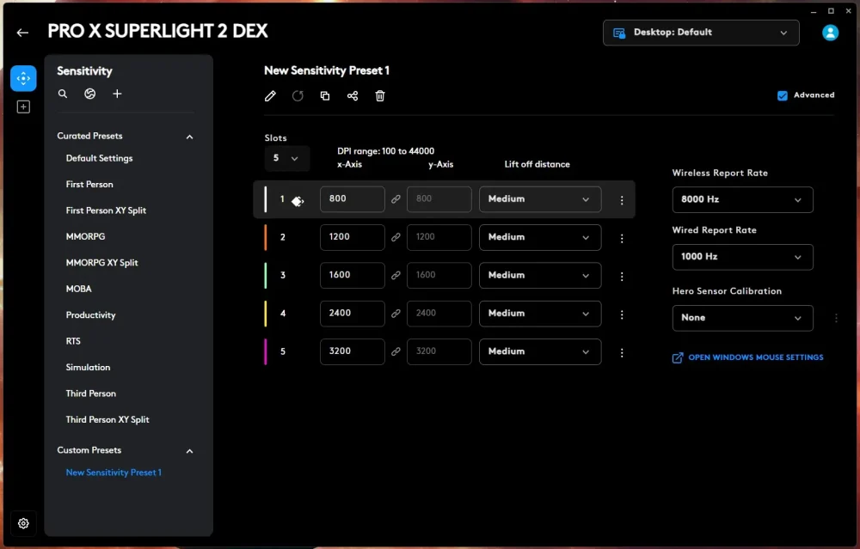This screenshot has width=860, height=549.
Task: Open Hero Sensor Calibration extra options dots
Action: click(836, 318)
